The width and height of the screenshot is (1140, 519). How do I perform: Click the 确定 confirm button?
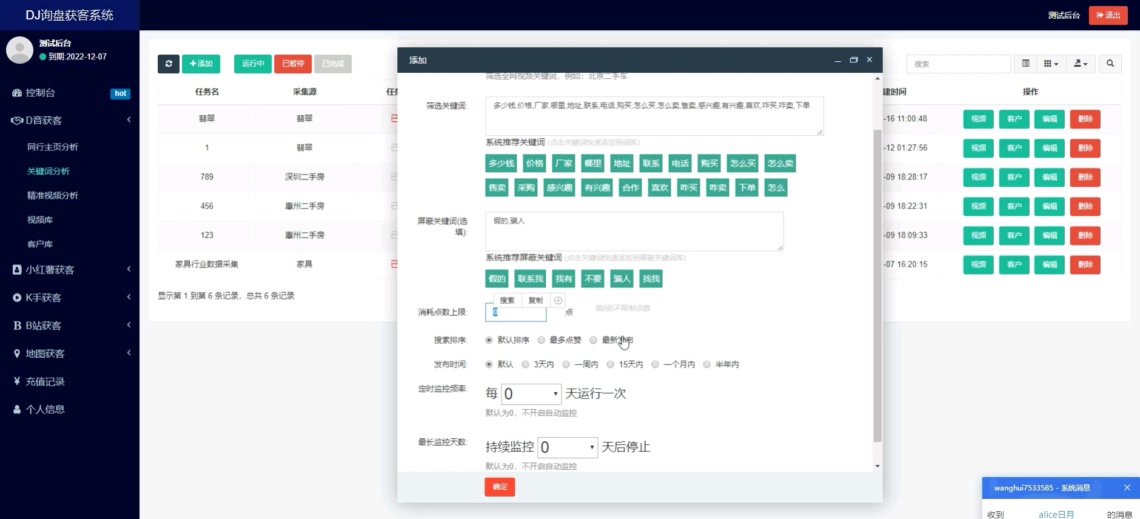pyautogui.click(x=500, y=487)
